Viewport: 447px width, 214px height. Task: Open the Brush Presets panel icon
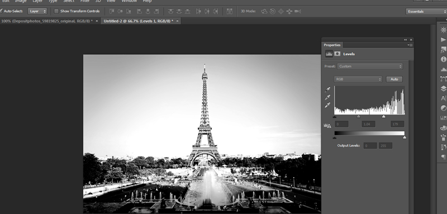click(443, 137)
